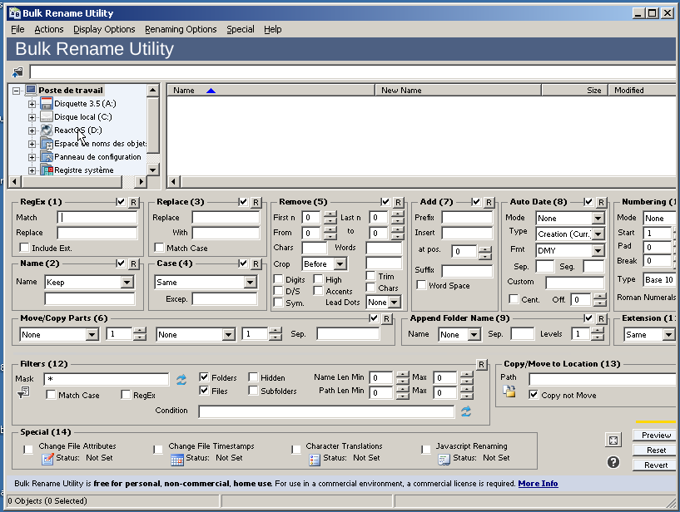680x512 pixels.
Task: Open Change File Attributes settings icon
Action: (47, 459)
